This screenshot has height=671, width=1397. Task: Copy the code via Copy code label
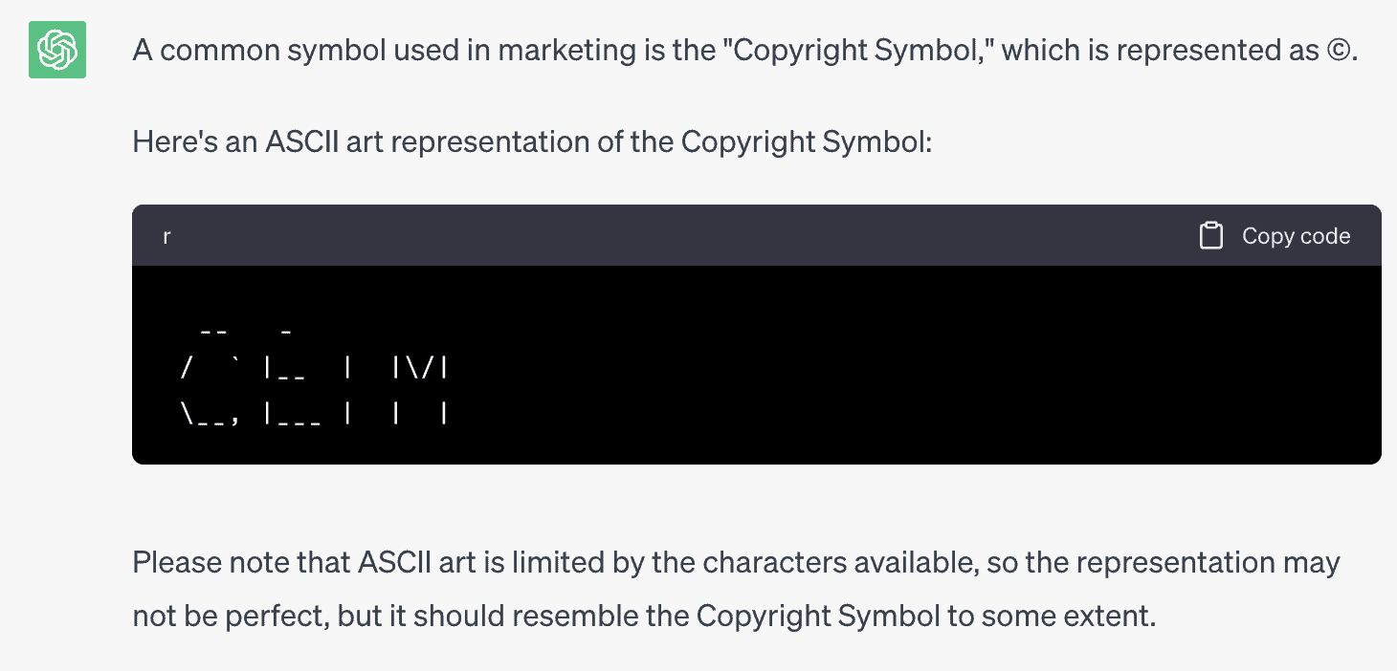point(1296,236)
